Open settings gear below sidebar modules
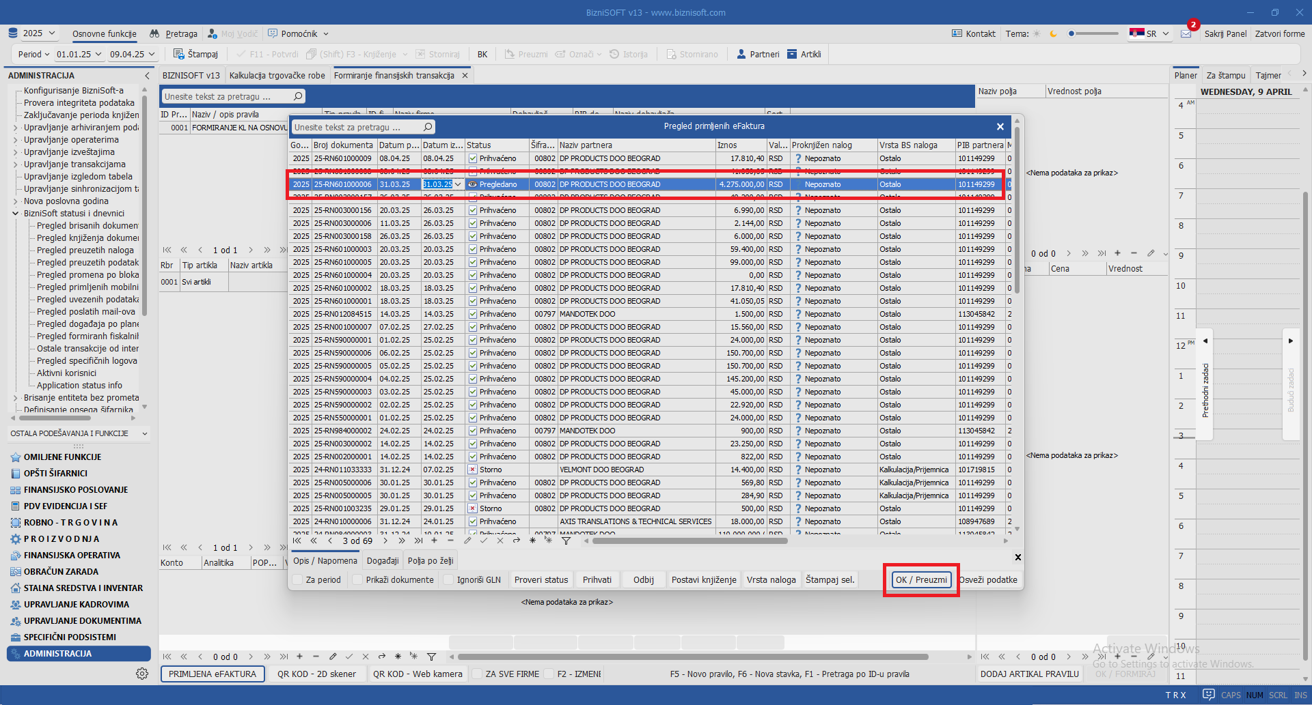This screenshot has width=1312, height=705. [142, 674]
